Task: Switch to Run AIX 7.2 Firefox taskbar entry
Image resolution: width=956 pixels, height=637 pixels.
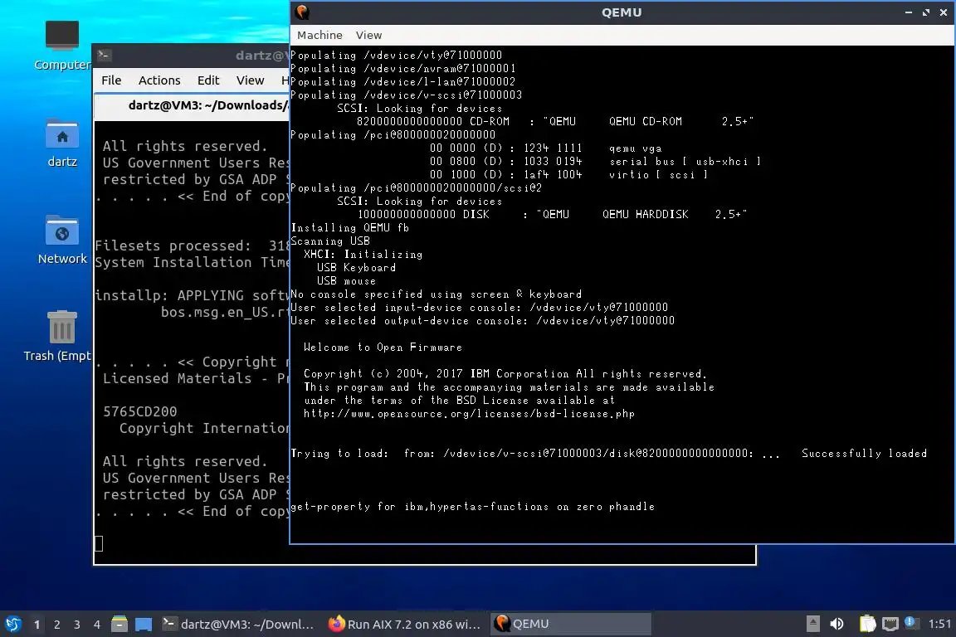Action: (405, 625)
